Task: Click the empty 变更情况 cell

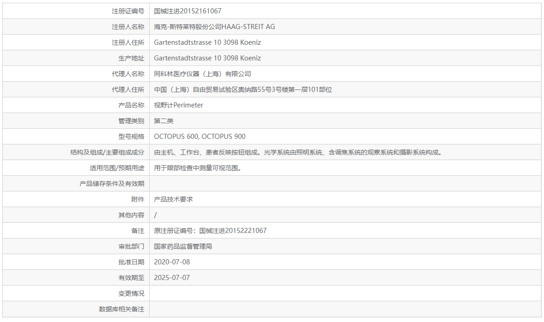Action: coord(323,293)
